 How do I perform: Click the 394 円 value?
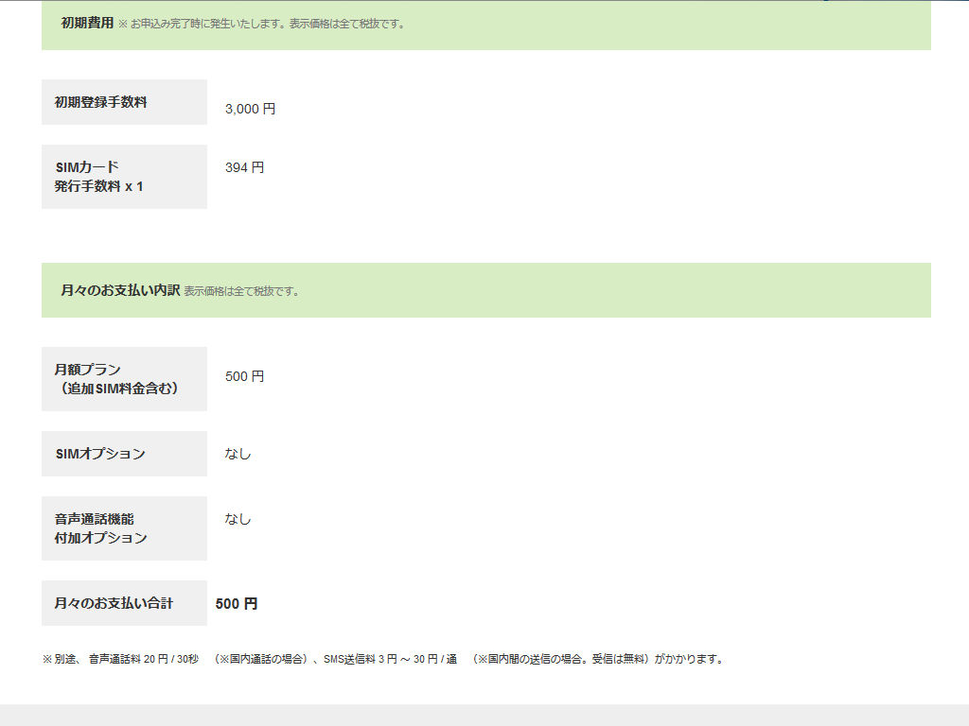point(245,167)
